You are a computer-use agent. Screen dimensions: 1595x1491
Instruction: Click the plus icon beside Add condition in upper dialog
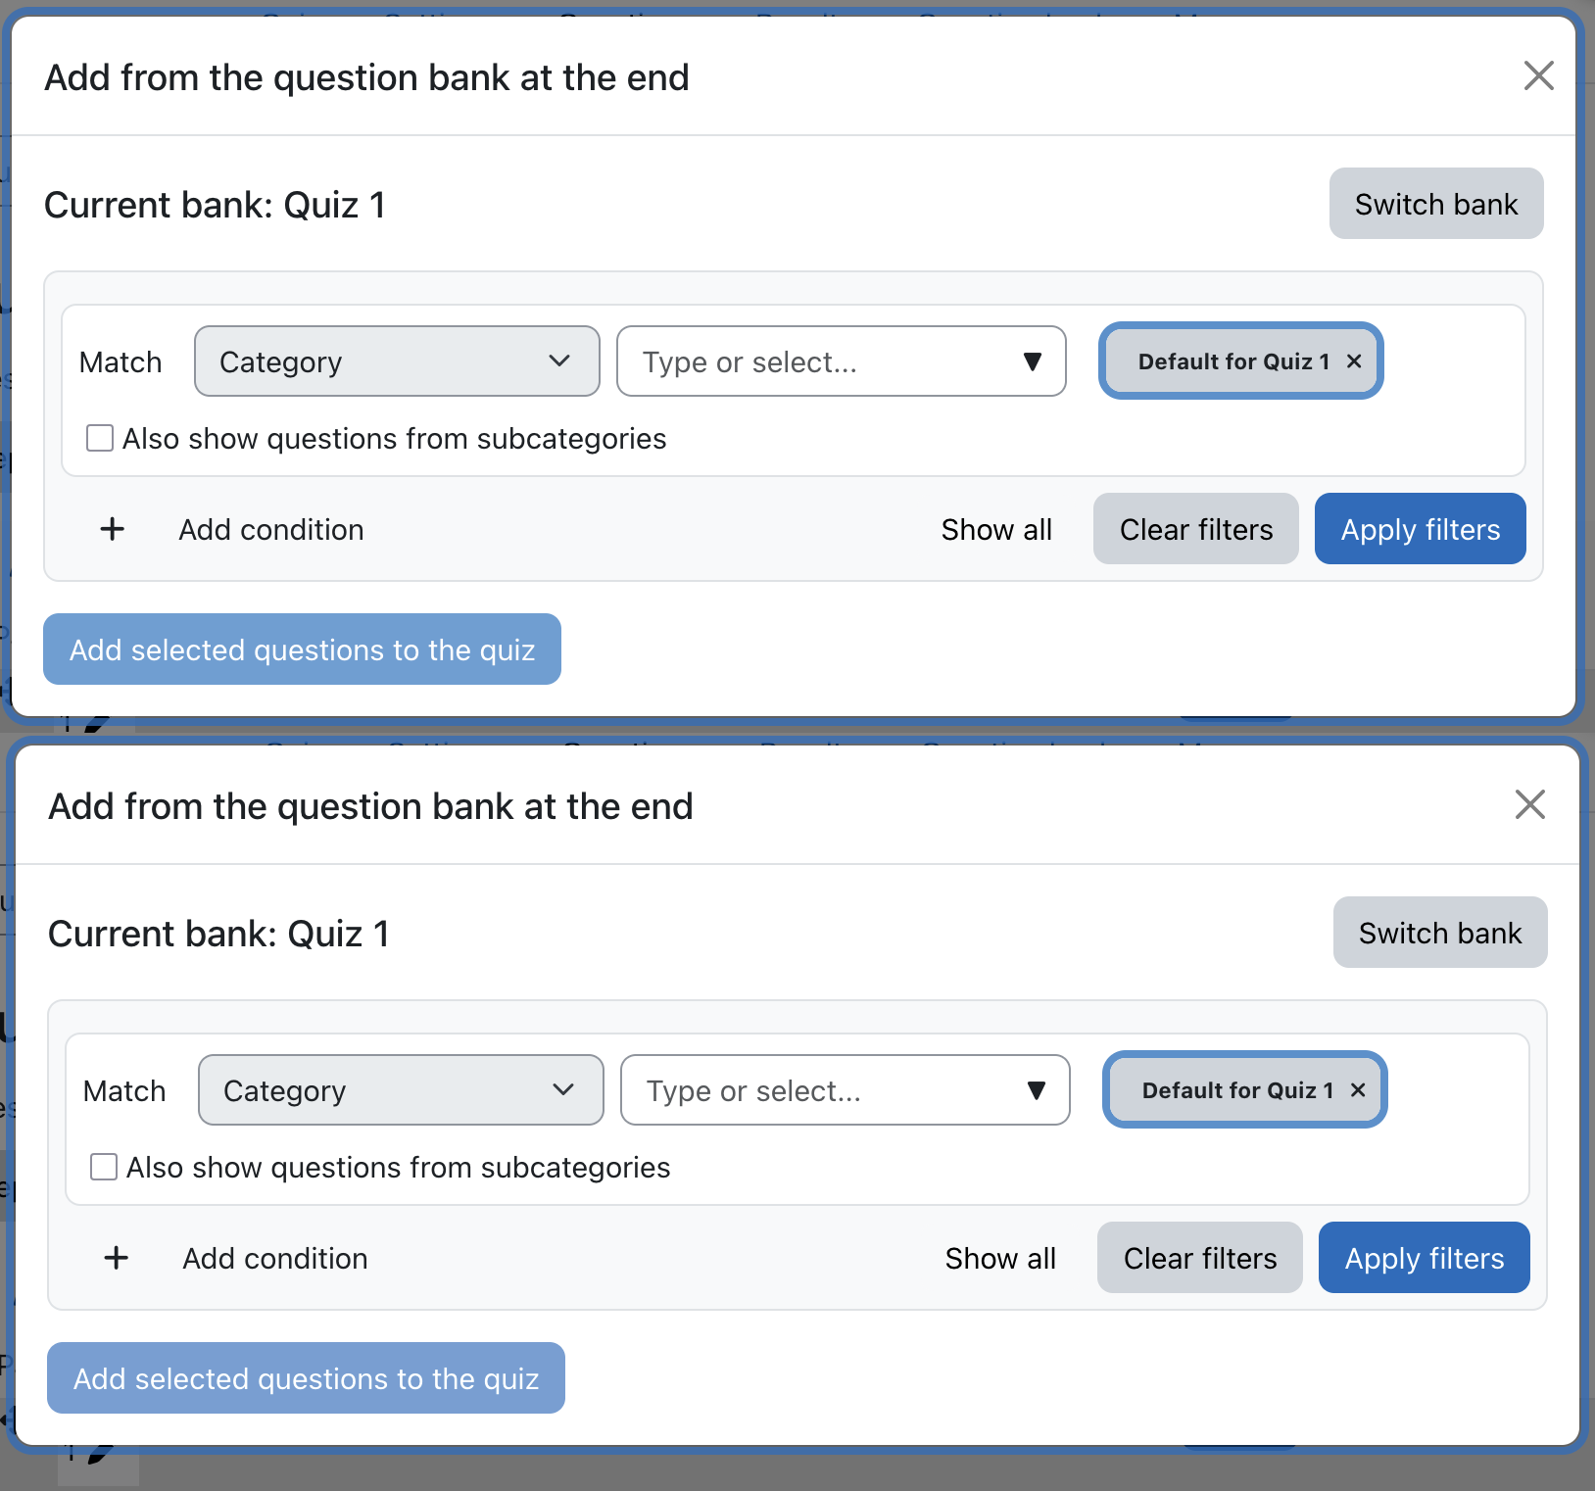tap(113, 529)
